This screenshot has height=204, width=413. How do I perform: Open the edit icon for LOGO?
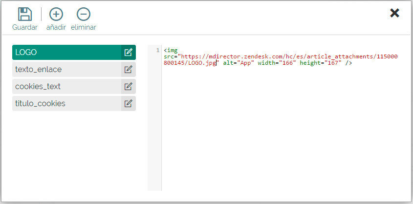[128, 53]
